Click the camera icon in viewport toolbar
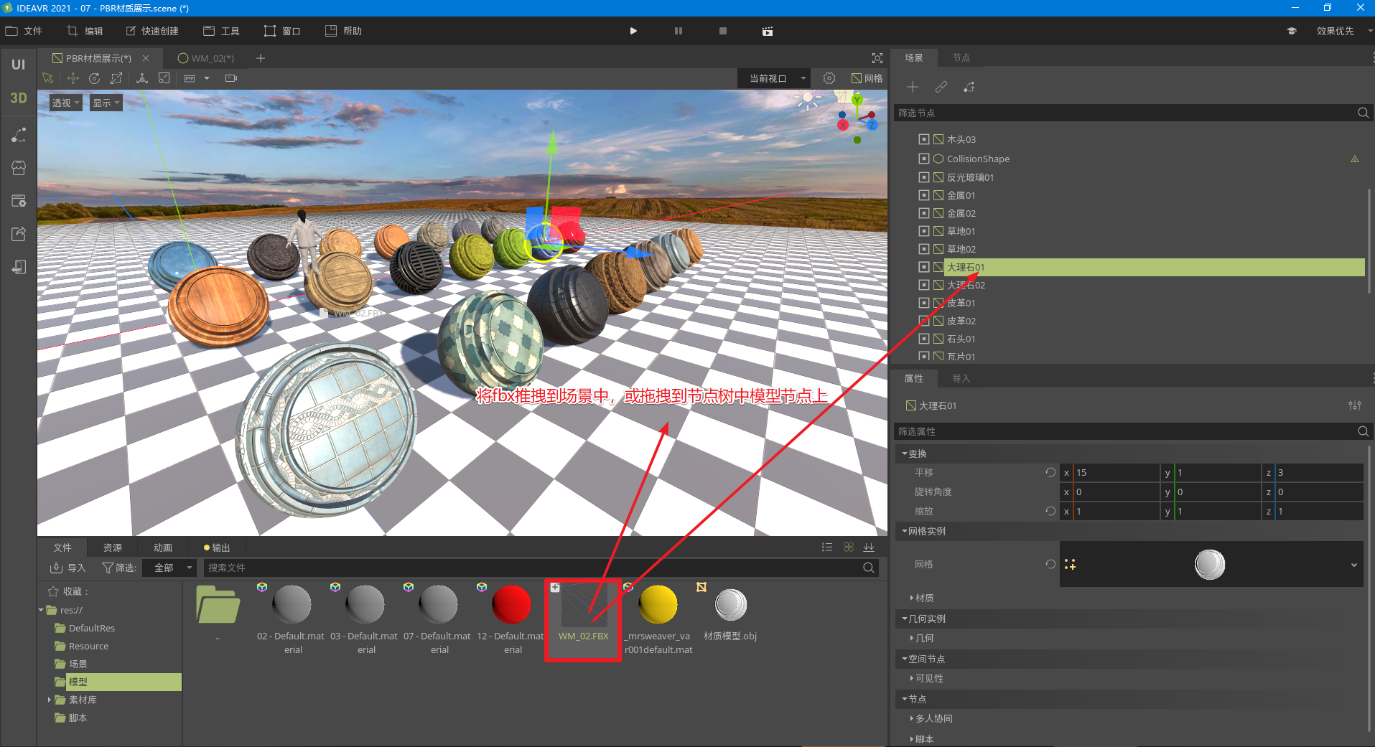The height and width of the screenshot is (747, 1375). 230,78
